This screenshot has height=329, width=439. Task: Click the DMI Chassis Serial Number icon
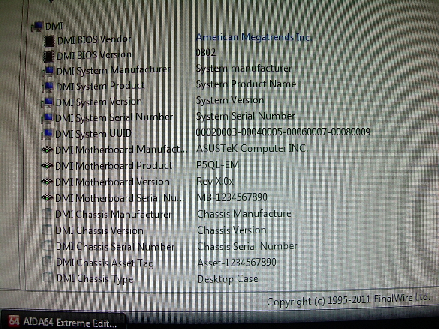click(47, 246)
